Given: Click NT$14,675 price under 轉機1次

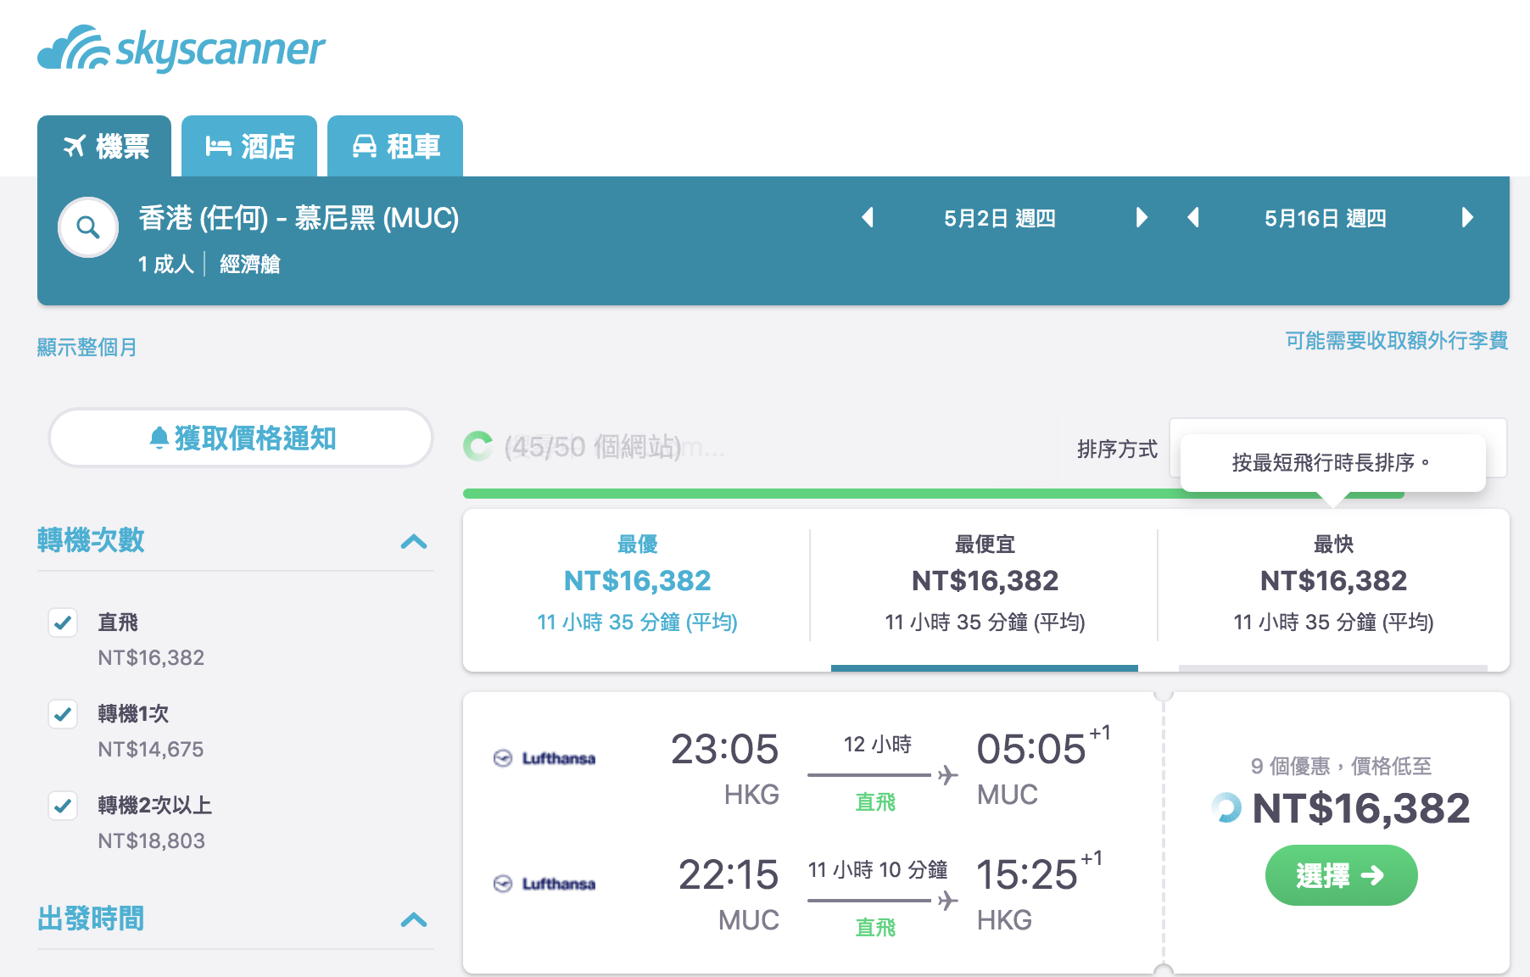Looking at the screenshot, I should tap(151, 750).
